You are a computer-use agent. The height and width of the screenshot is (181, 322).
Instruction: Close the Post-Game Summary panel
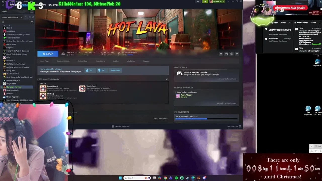click(x=167, y=79)
